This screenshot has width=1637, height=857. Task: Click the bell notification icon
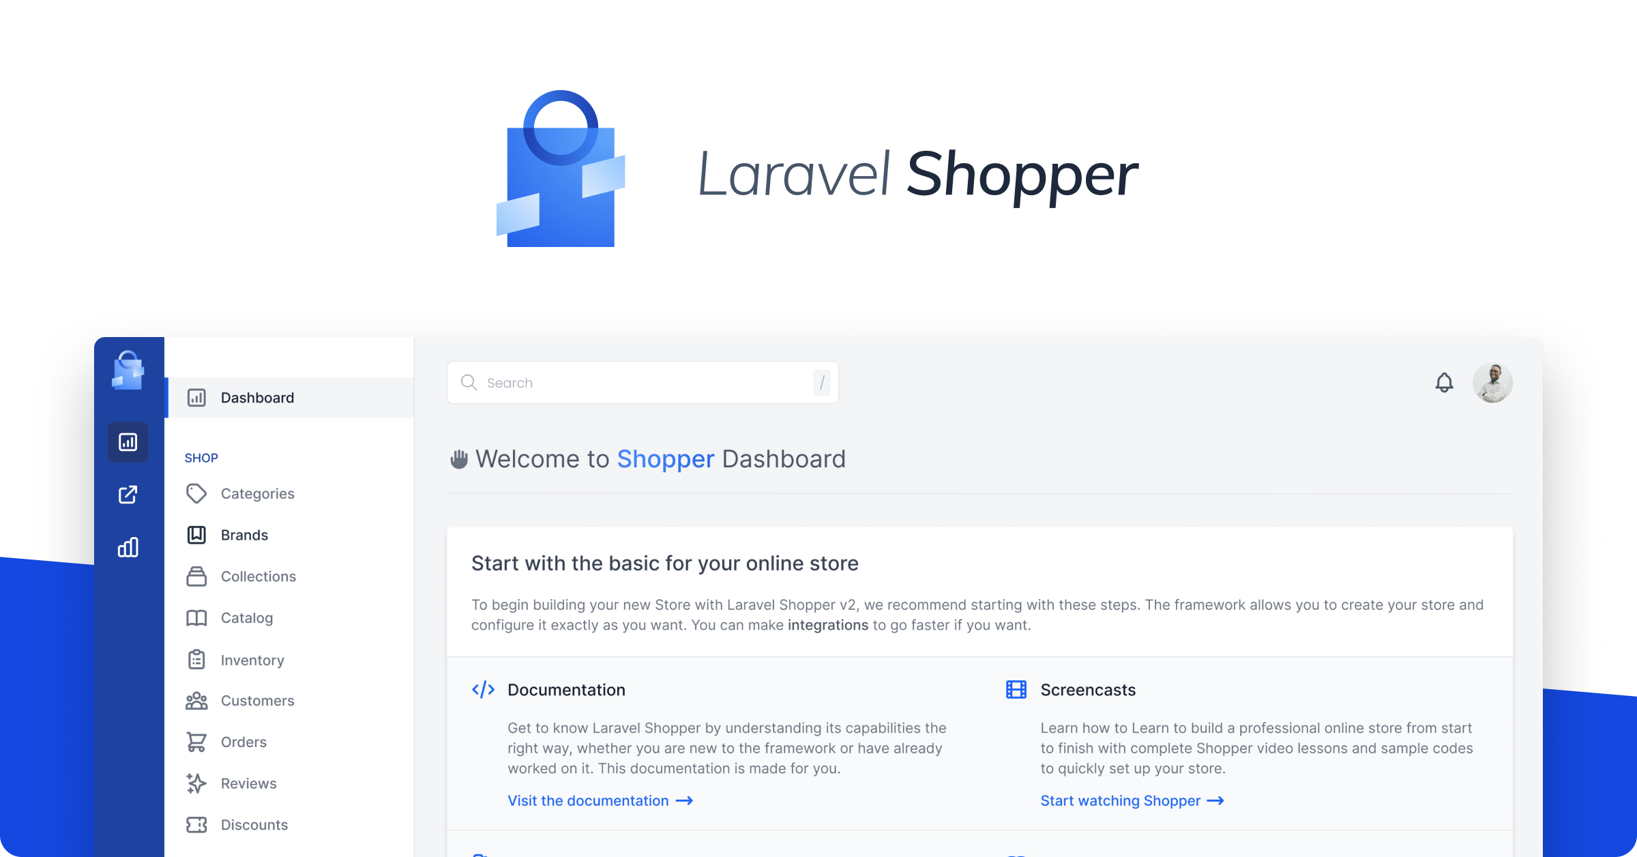point(1444,383)
